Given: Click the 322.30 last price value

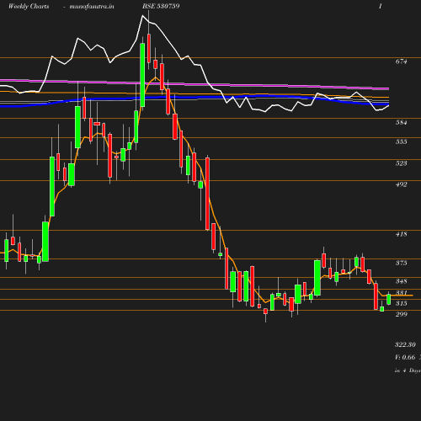Looking at the screenshot, I should click(405, 344).
